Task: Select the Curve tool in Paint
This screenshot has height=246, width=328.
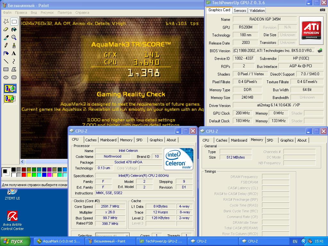Action: coord(14,61)
